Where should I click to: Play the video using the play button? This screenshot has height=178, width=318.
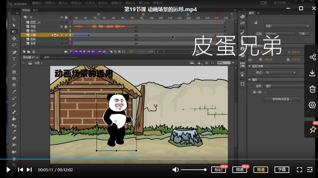(x=9, y=170)
